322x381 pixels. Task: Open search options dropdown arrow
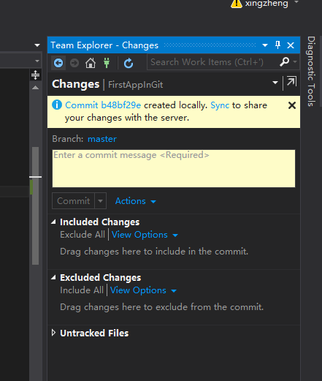[x=295, y=62]
